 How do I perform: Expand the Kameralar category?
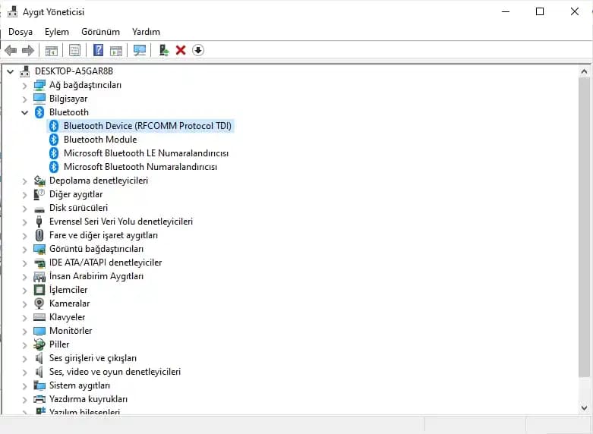(25, 303)
